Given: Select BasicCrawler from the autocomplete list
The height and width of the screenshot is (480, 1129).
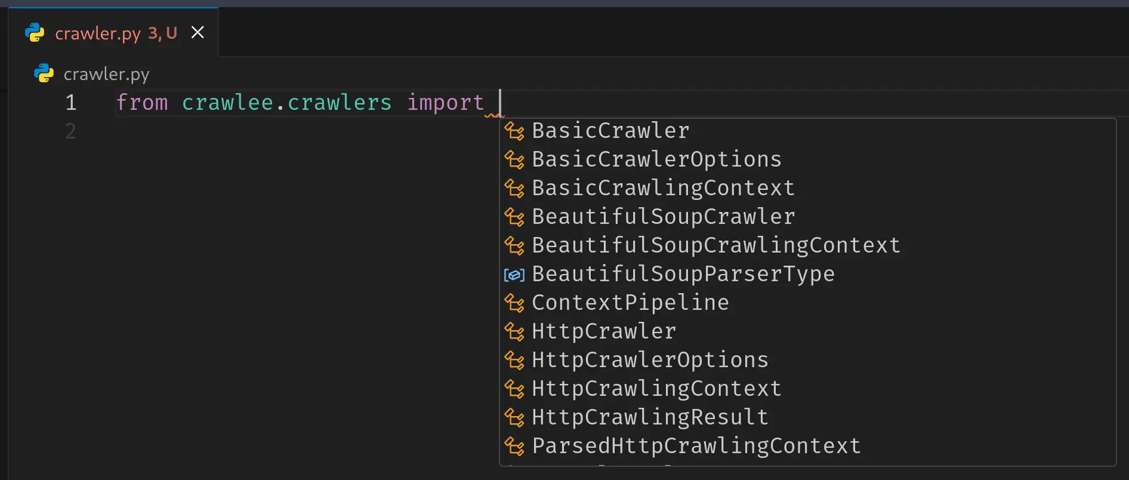Looking at the screenshot, I should point(807,131).
